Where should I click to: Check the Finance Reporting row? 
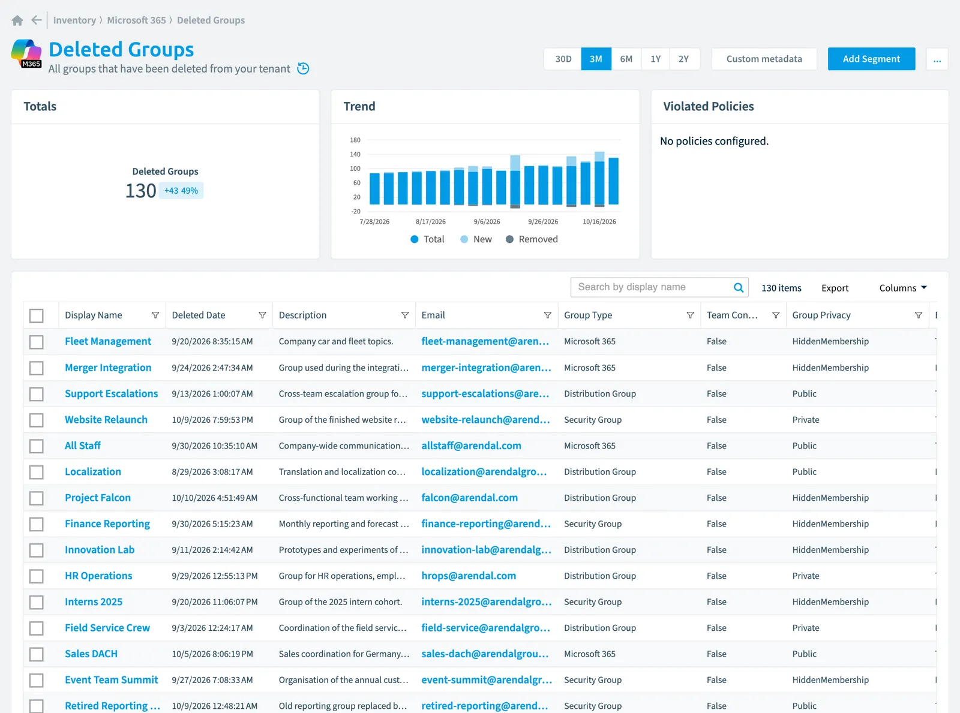pos(37,524)
